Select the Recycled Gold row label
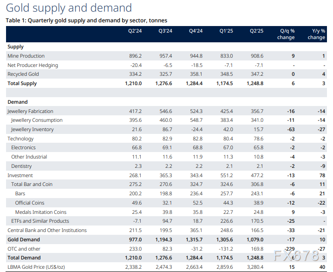333x272 pixels. pyautogui.click(x=23, y=74)
